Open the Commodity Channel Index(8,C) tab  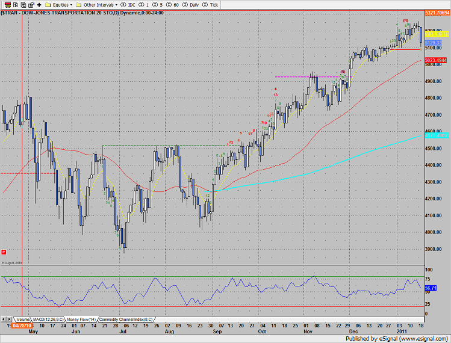(126, 320)
